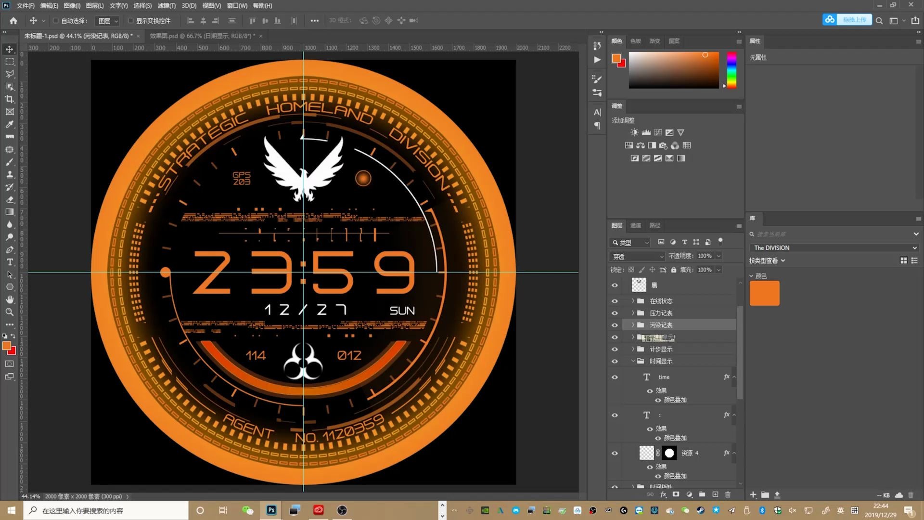
Task: Open the Share icon at top right
Action: click(915, 21)
